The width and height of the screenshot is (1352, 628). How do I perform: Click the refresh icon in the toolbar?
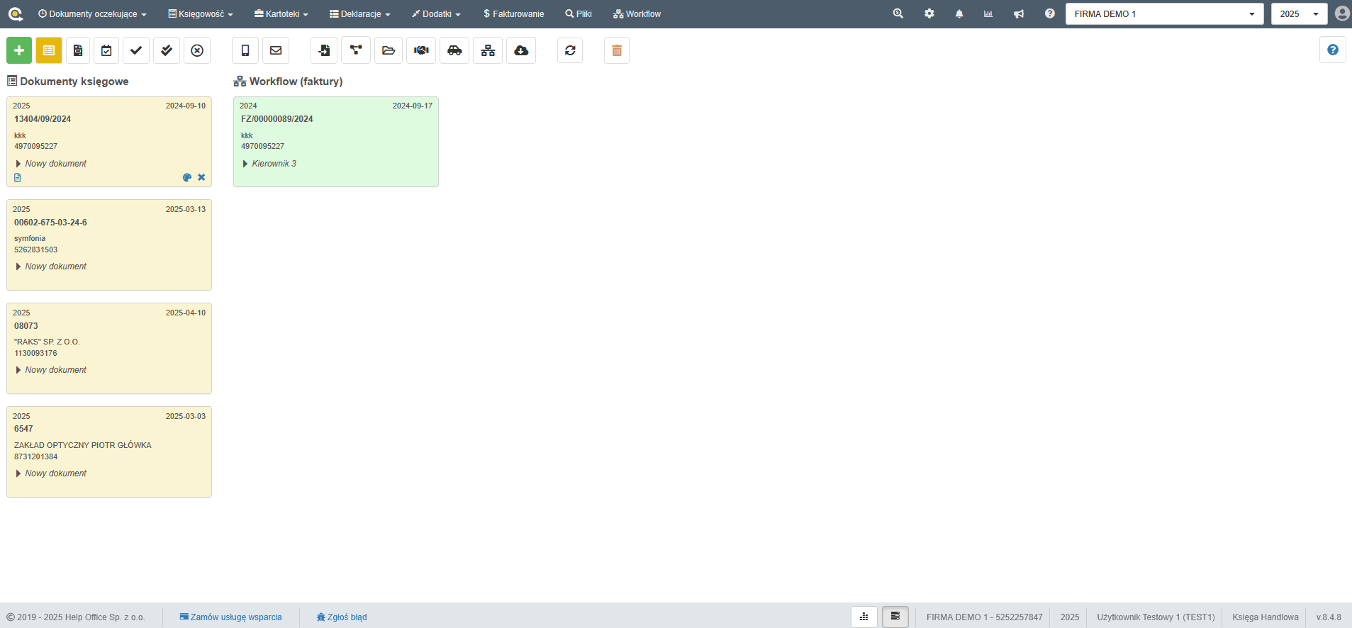(570, 50)
